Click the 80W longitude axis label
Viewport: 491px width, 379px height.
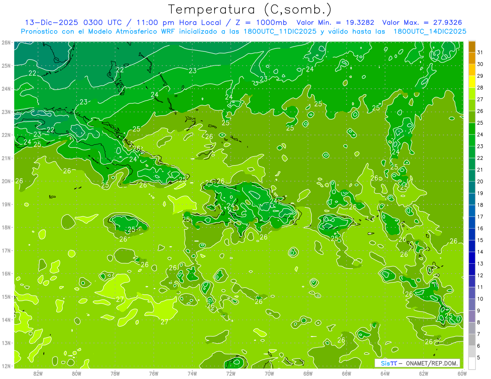point(77,374)
